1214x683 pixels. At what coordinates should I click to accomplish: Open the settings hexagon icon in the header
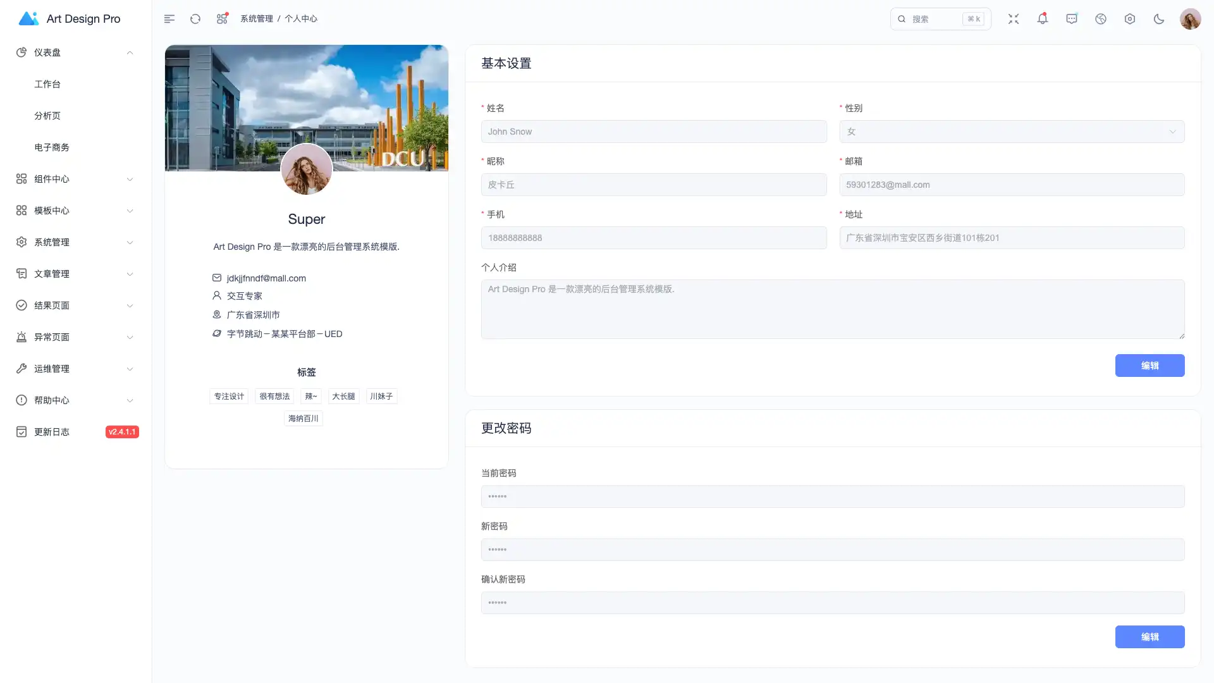coord(1130,19)
